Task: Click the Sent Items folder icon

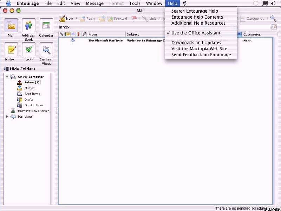Action: (x=20, y=94)
